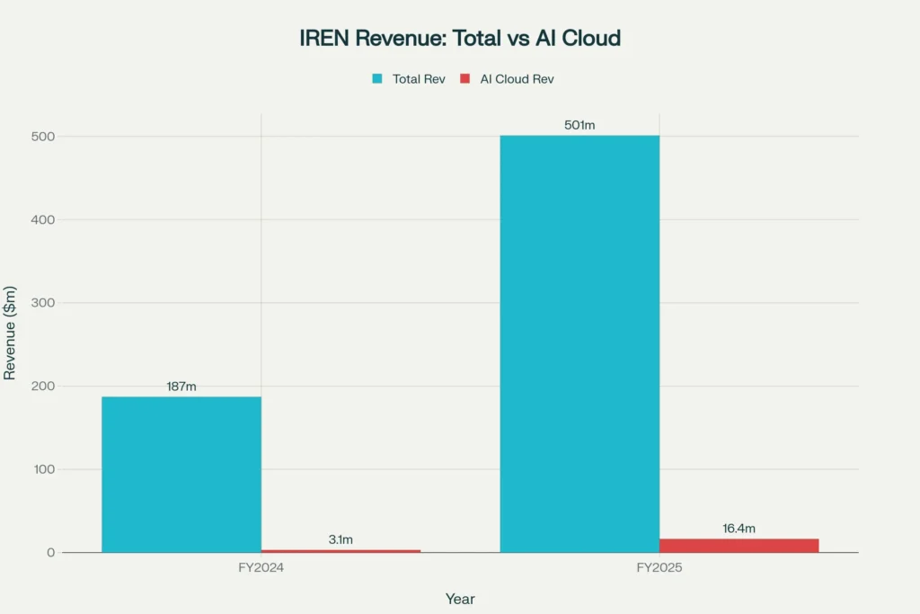The width and height of the screenshot is (920, 614).
Task: Open the 16.4m value annotation
Action: pos(739,529)
